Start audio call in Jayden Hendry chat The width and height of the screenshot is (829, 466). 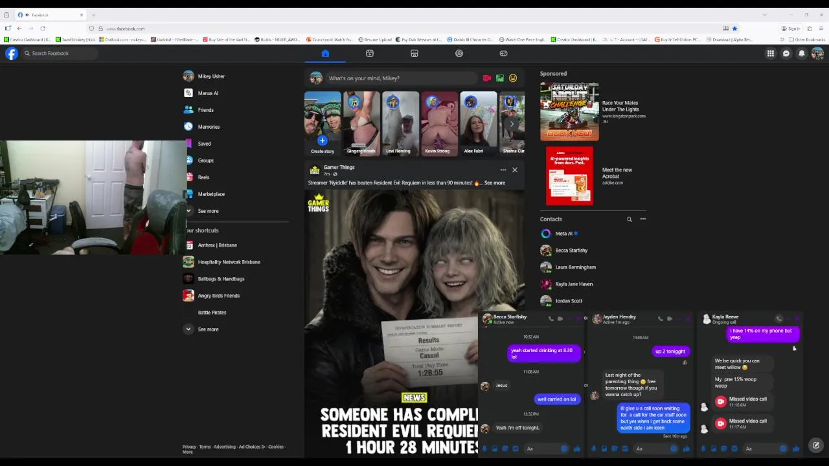pyautogui.click(x=660, y=318)
